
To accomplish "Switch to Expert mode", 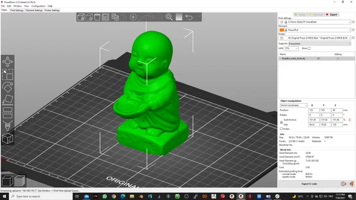I will 332,15.
